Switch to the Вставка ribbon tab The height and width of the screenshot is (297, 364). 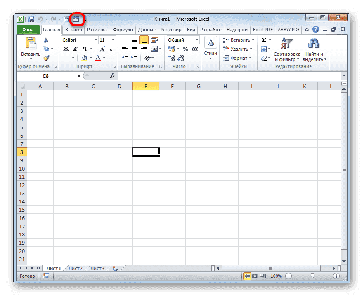[x=73, y=29]
